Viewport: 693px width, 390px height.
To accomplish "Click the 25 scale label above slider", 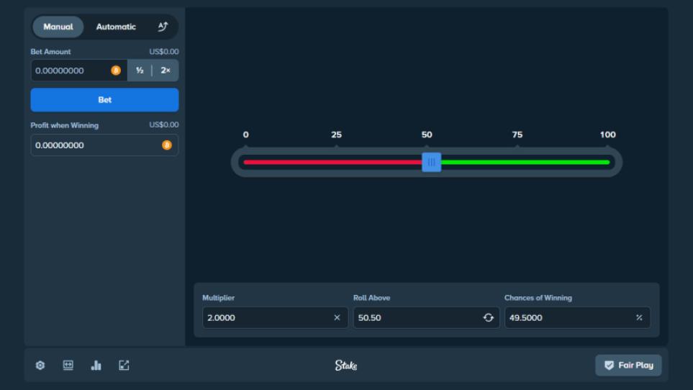I will point(336,135).
